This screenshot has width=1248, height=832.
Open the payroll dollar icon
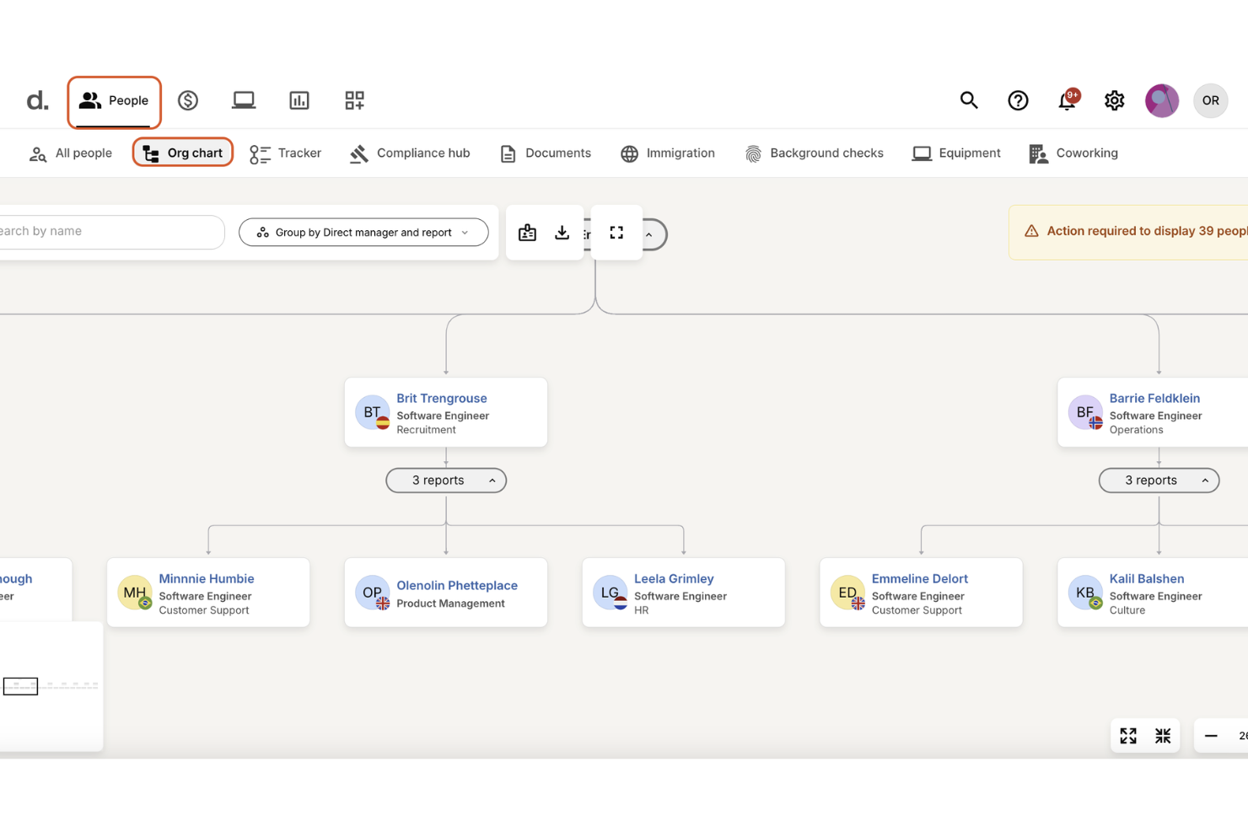[188, 100]
